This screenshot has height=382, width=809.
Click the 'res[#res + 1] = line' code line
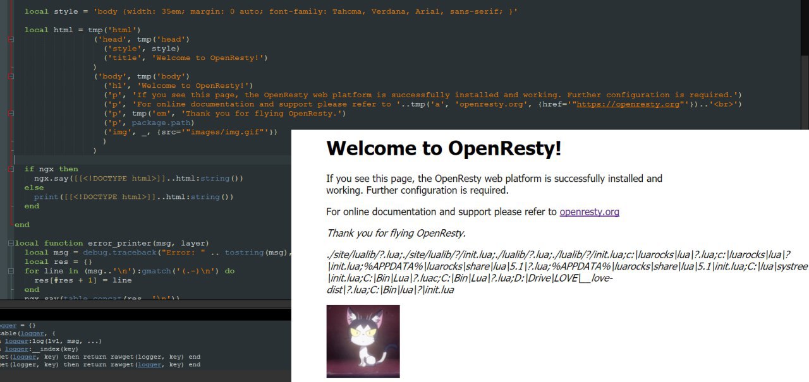pyautogui.click(x=83, y=280)
